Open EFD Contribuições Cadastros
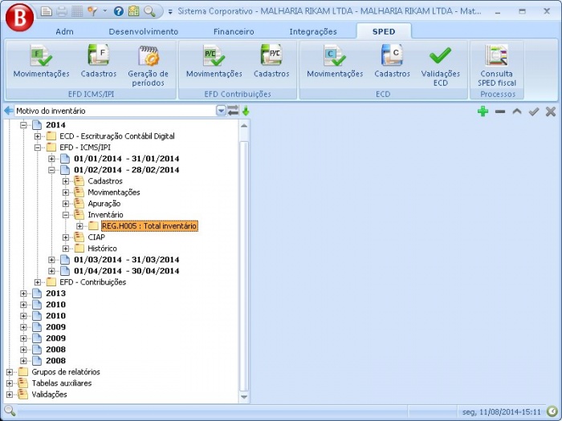The height and width of the screenshot is (421, 562). tap(271, 63)
